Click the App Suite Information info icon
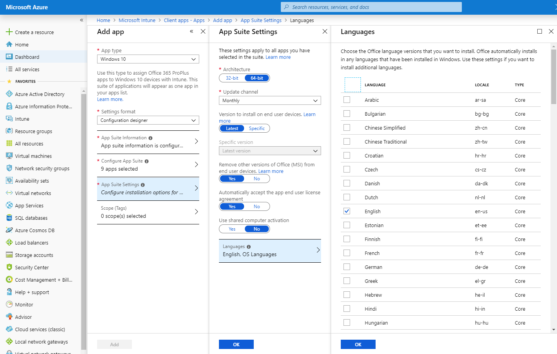Screen dimensions: 557x354 150,138
